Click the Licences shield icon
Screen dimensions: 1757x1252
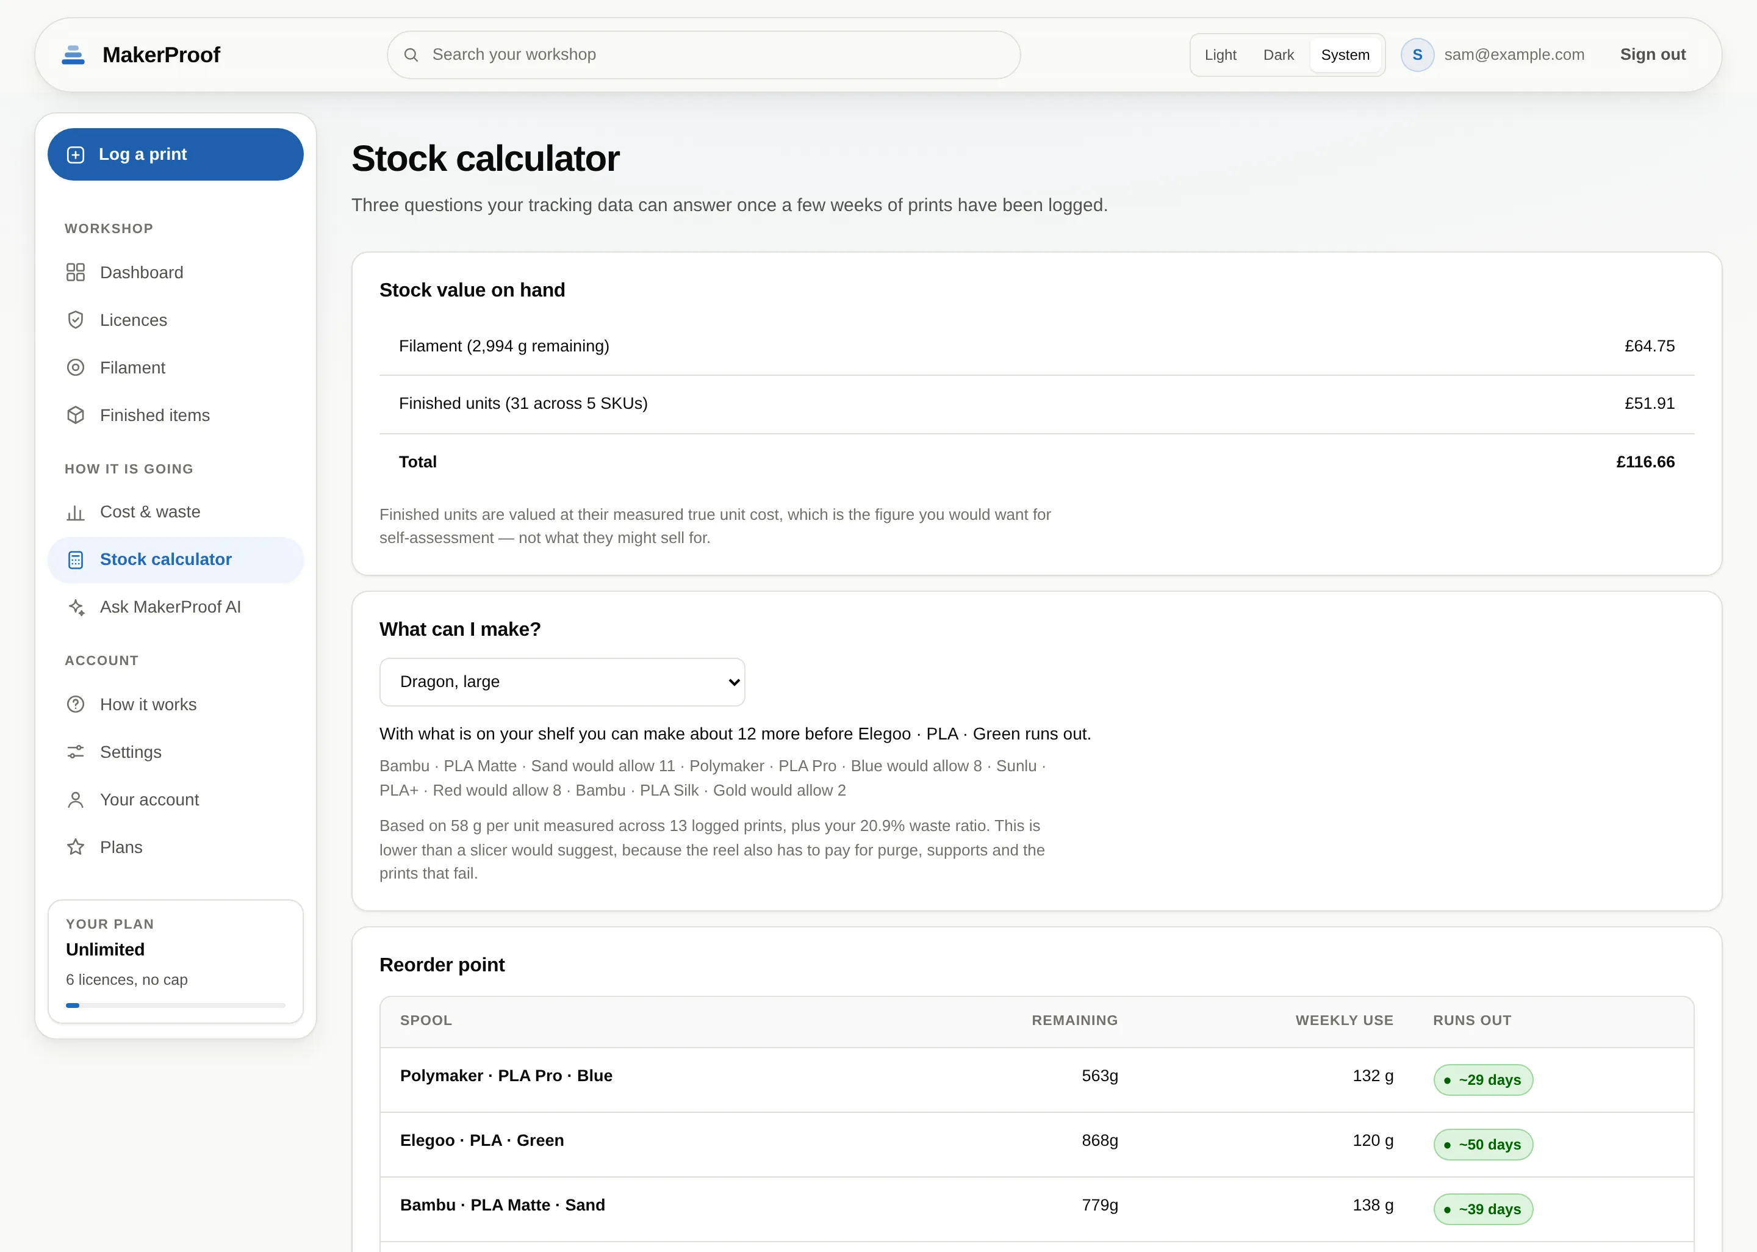(76, 320)
